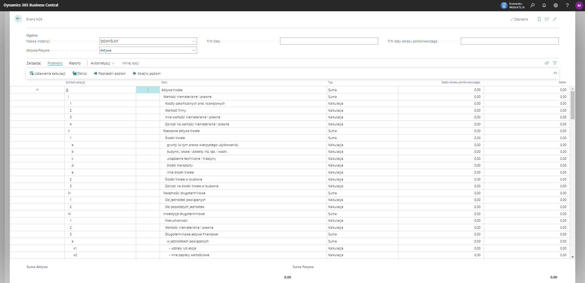Click the scroll down arrow of the table
The width and height of the screenshot is (585, 283).
(x=573, y=257)
